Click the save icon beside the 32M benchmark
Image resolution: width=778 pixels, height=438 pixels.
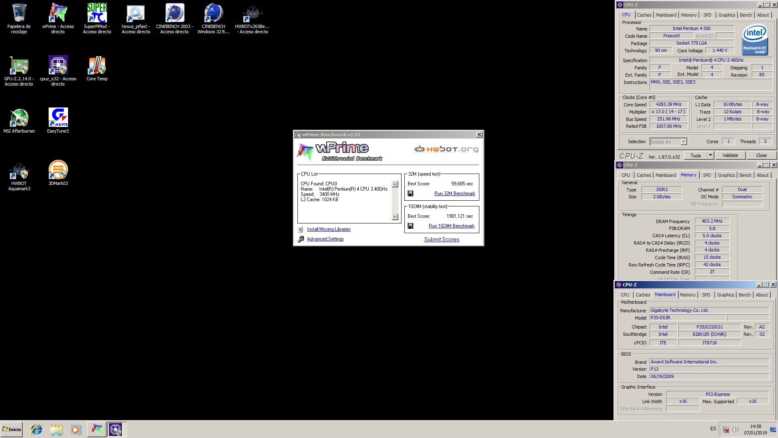tap(410, 193)
